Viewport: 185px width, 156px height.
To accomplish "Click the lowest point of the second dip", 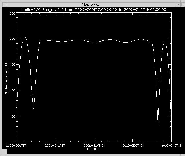I will coord(158,124).
